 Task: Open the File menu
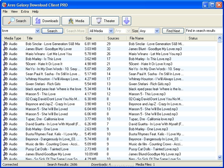(5, 11)
